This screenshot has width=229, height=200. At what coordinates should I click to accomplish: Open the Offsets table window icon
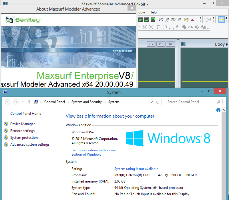point(186,19)
